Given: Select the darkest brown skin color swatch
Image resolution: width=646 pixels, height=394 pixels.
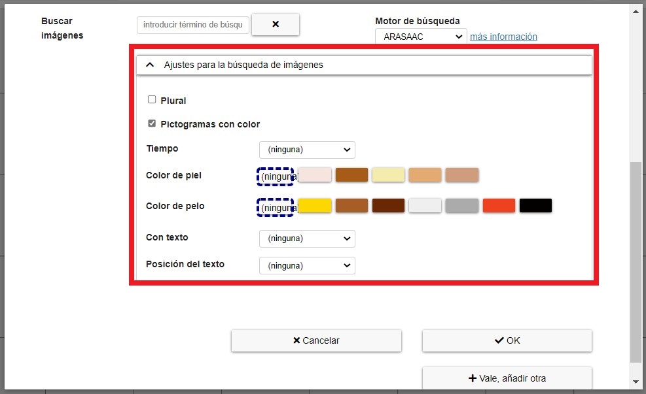Looking at the screenshot, I should (351, 174).
